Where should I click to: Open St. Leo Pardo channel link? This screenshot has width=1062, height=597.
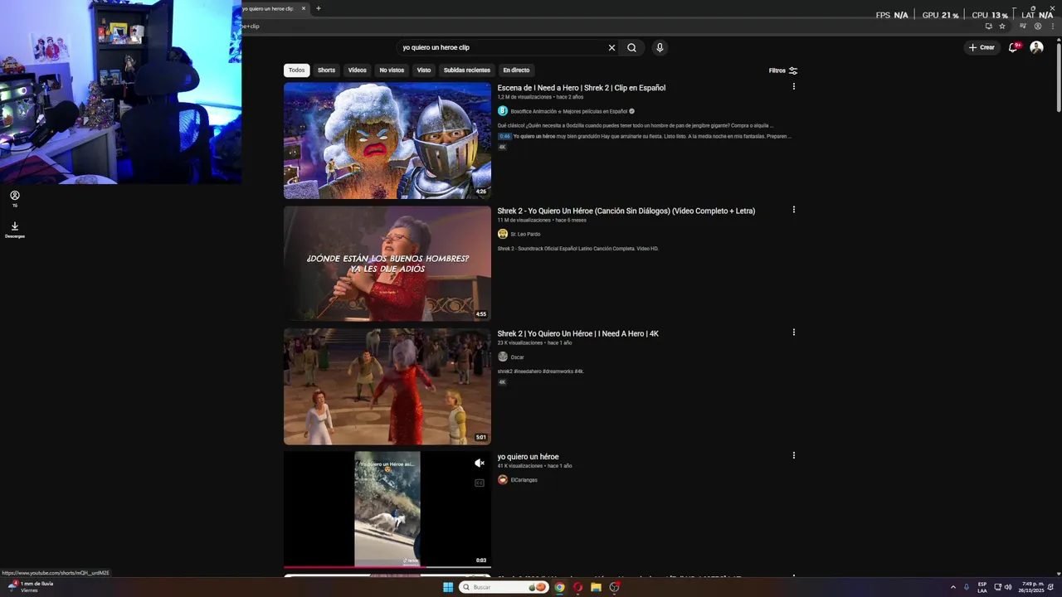[525, 234]
